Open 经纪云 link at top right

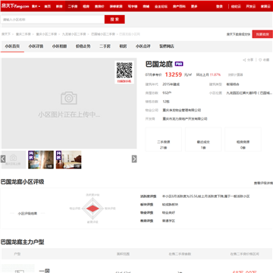pos(236,6)
